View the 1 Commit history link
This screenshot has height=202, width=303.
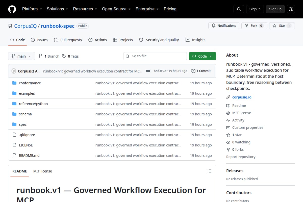tap(201, 71)
